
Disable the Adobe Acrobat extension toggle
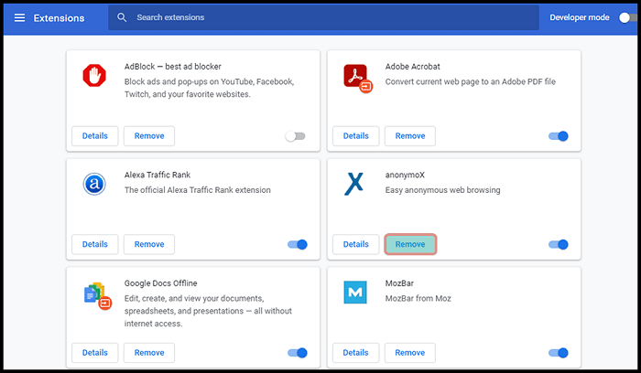pyautogui.click(x=559, y=136)
